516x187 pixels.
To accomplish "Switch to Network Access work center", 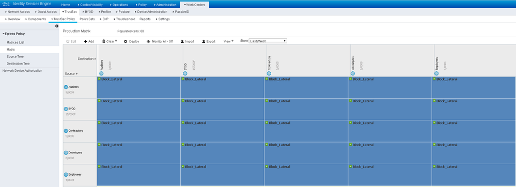I will click(18, 12).
